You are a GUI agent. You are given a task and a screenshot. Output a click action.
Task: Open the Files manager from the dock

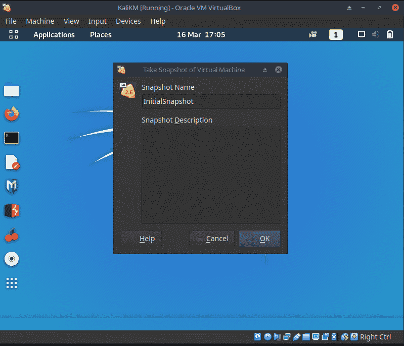[x=12, y=91]
